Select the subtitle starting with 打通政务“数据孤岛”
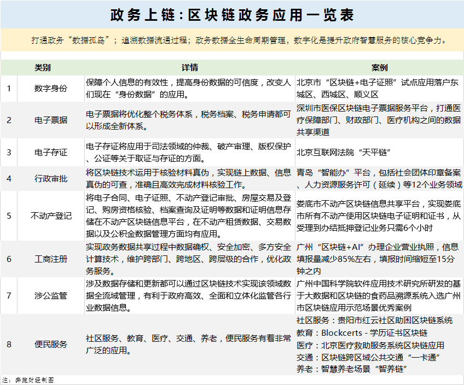 (239, 40)
